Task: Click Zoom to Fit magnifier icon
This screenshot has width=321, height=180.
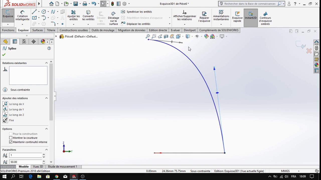Action: click(148, 36)
